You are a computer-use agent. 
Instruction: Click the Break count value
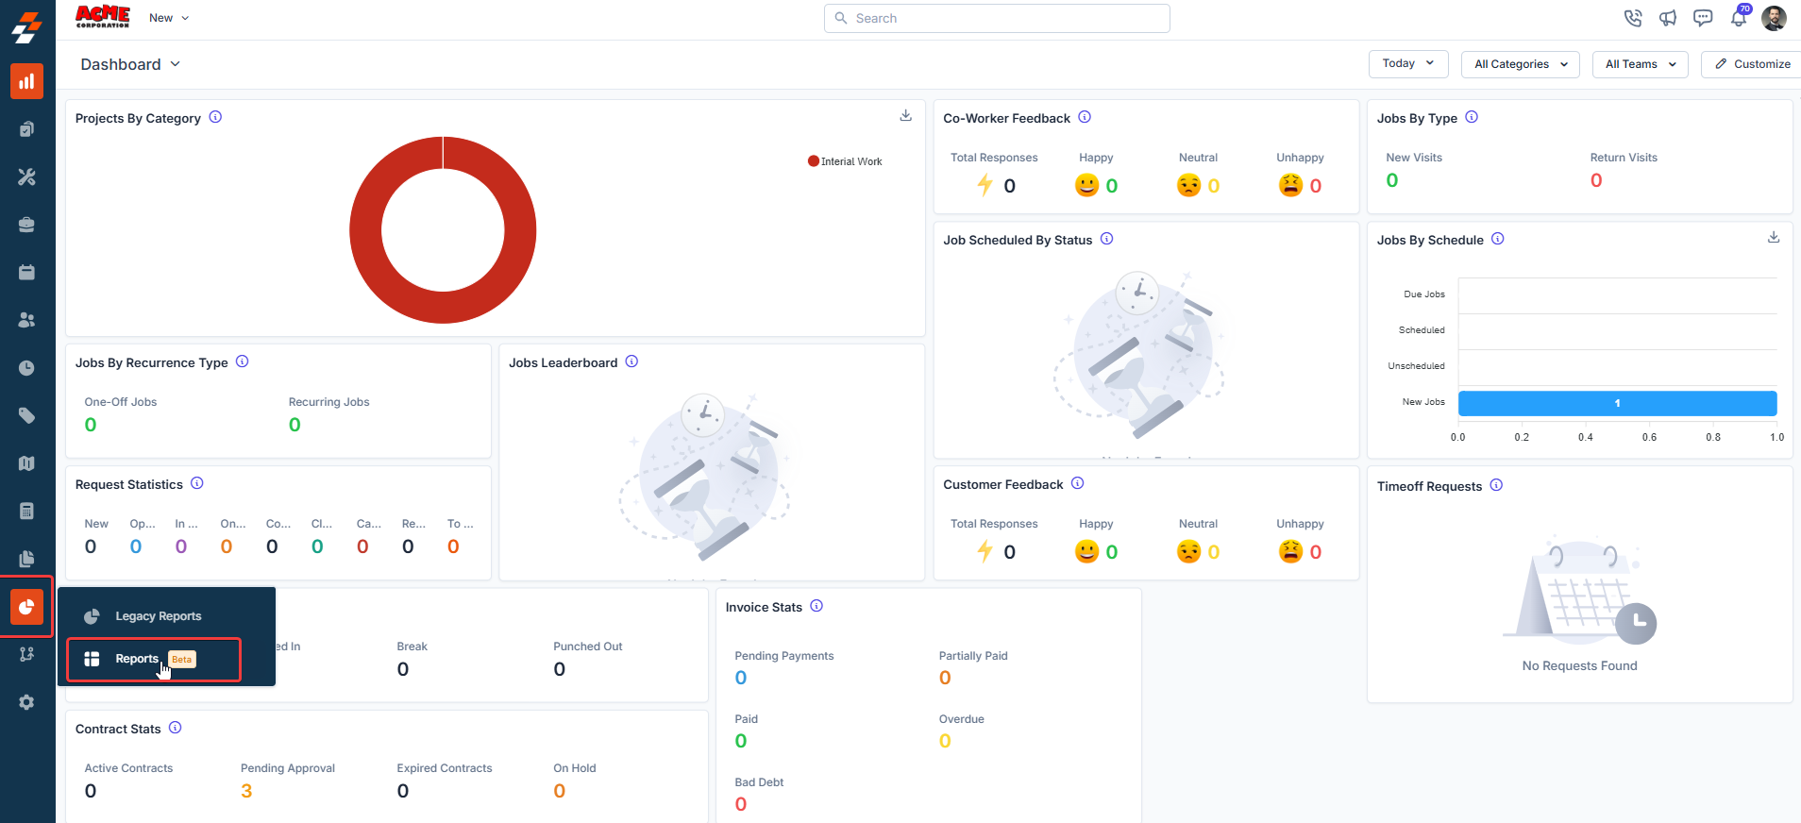pyautogui.click(x=403, y=669)
